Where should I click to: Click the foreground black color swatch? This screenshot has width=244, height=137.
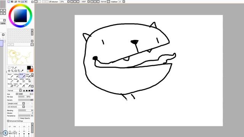click(x=29, y=68)
